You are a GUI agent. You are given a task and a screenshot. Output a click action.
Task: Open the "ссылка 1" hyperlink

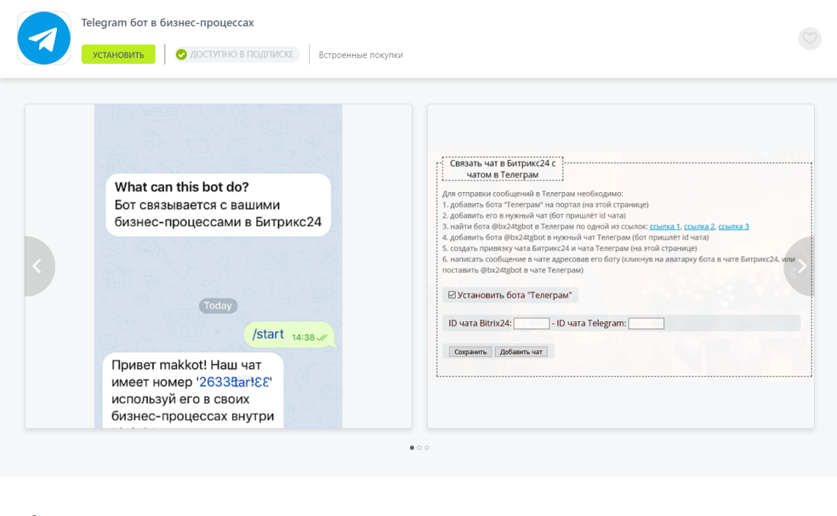click(x=664, y=227)
